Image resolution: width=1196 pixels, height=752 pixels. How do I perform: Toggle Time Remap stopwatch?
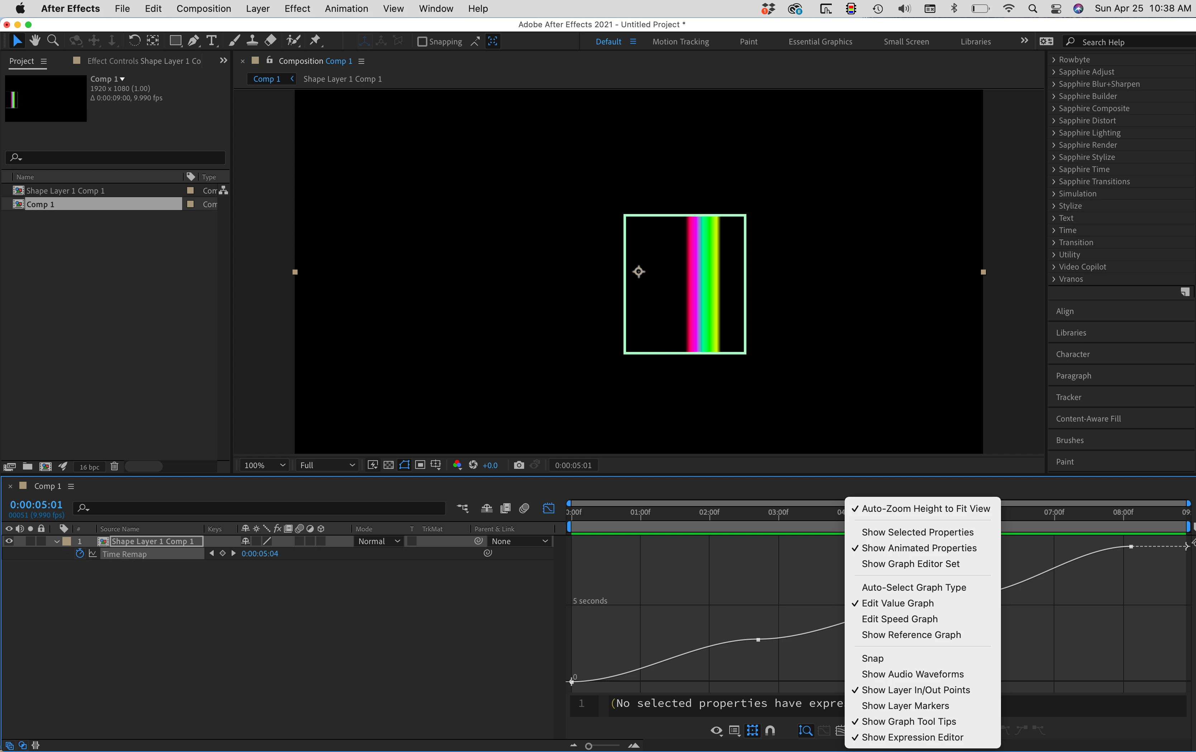tap(80, 553)
